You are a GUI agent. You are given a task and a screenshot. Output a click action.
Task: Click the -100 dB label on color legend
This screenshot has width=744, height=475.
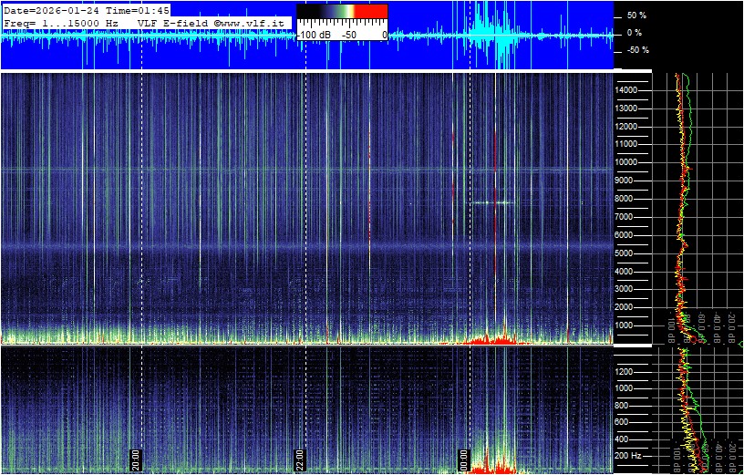pyautogui.click(x=314, y=34)
